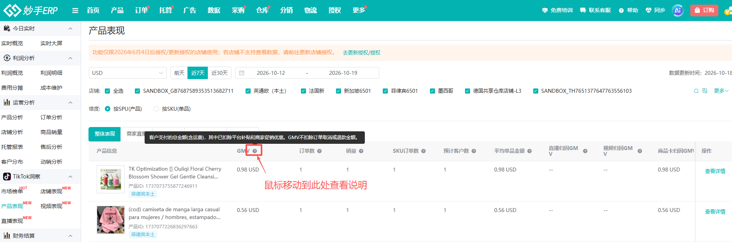Click the calendar icon in date range

(242, 73)
